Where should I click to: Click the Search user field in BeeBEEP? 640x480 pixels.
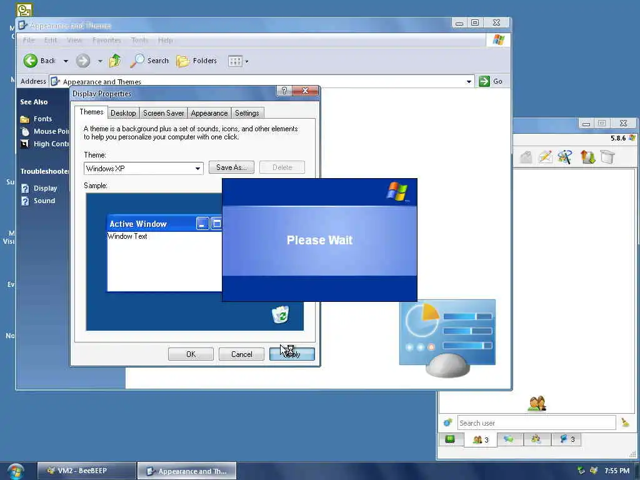tap(536, 423)
